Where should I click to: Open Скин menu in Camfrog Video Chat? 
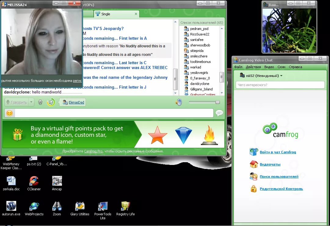[x=281, y=67]
